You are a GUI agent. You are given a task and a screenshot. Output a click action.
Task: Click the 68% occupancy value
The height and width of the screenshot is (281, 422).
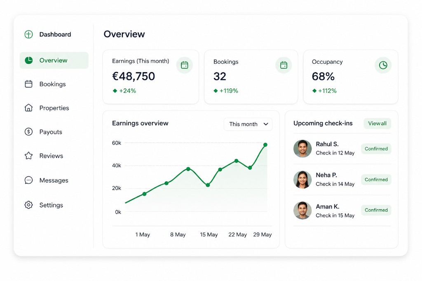pos(323,77)
